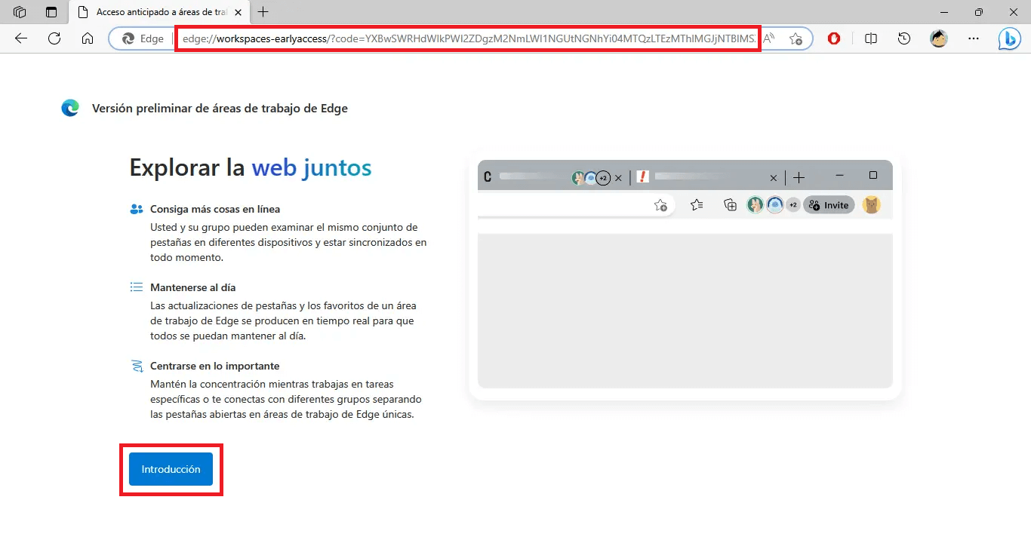Screen dimensions: 1031x549
Task: Open the user profile avatar
Action: point(939,38)
